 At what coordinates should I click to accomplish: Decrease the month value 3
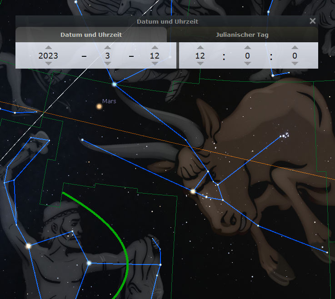107,64
